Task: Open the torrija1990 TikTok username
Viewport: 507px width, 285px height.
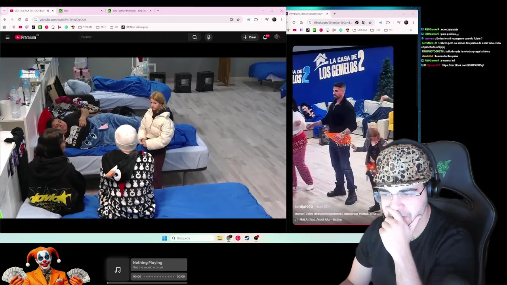Action: [x=304, y=207]
